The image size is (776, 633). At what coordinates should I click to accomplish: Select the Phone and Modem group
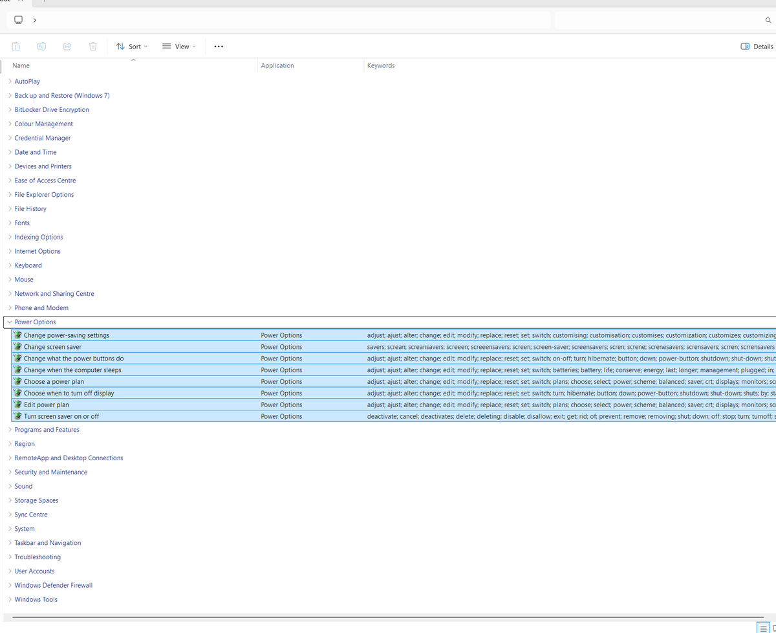pos(41,308)
